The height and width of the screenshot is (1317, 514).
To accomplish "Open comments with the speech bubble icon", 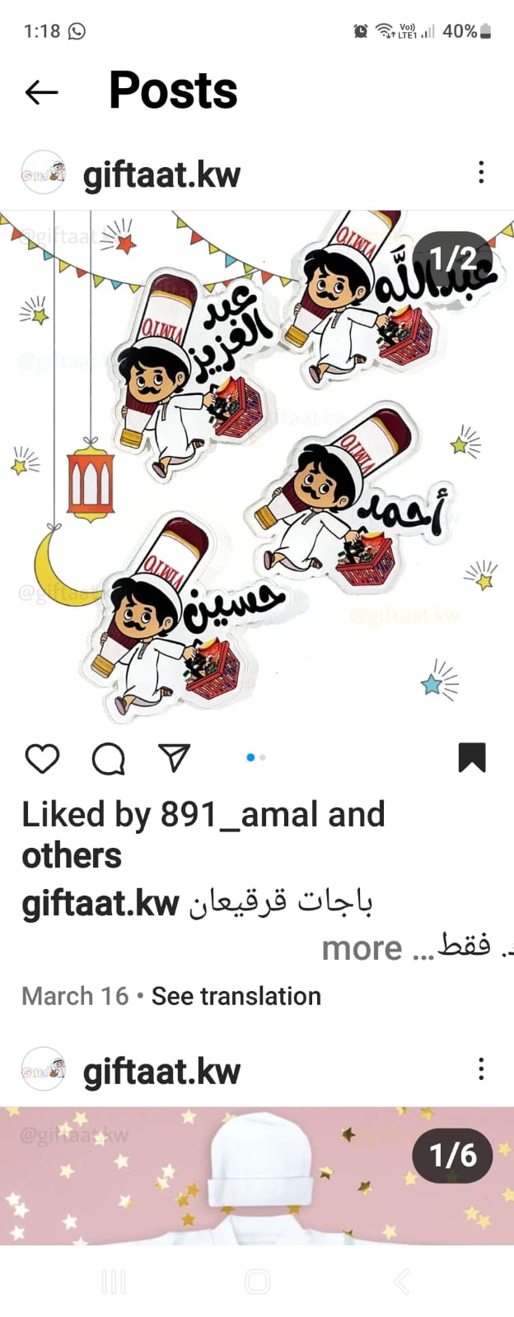I will [108, 758].
